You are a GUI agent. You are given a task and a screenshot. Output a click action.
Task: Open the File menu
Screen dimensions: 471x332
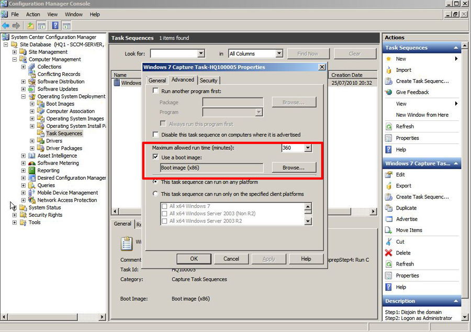pos(15,15)
